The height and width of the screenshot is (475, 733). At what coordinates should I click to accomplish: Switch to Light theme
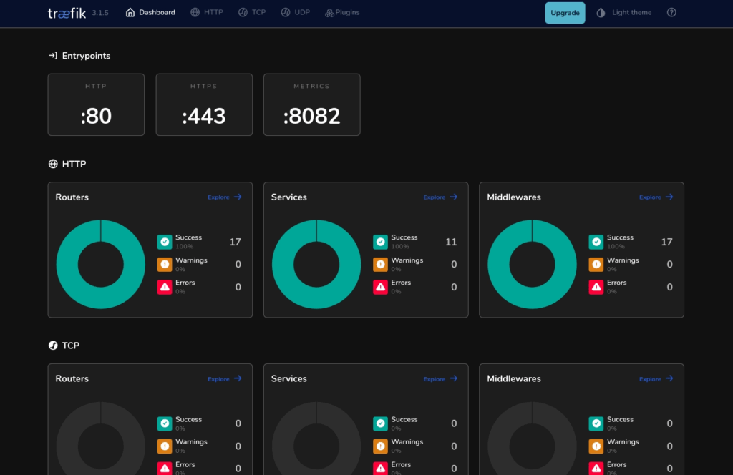point(624,12)
